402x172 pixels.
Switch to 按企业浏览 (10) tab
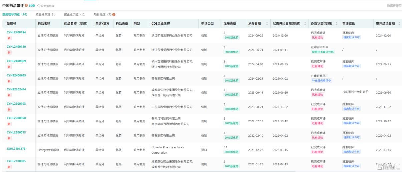pos(75,15)
